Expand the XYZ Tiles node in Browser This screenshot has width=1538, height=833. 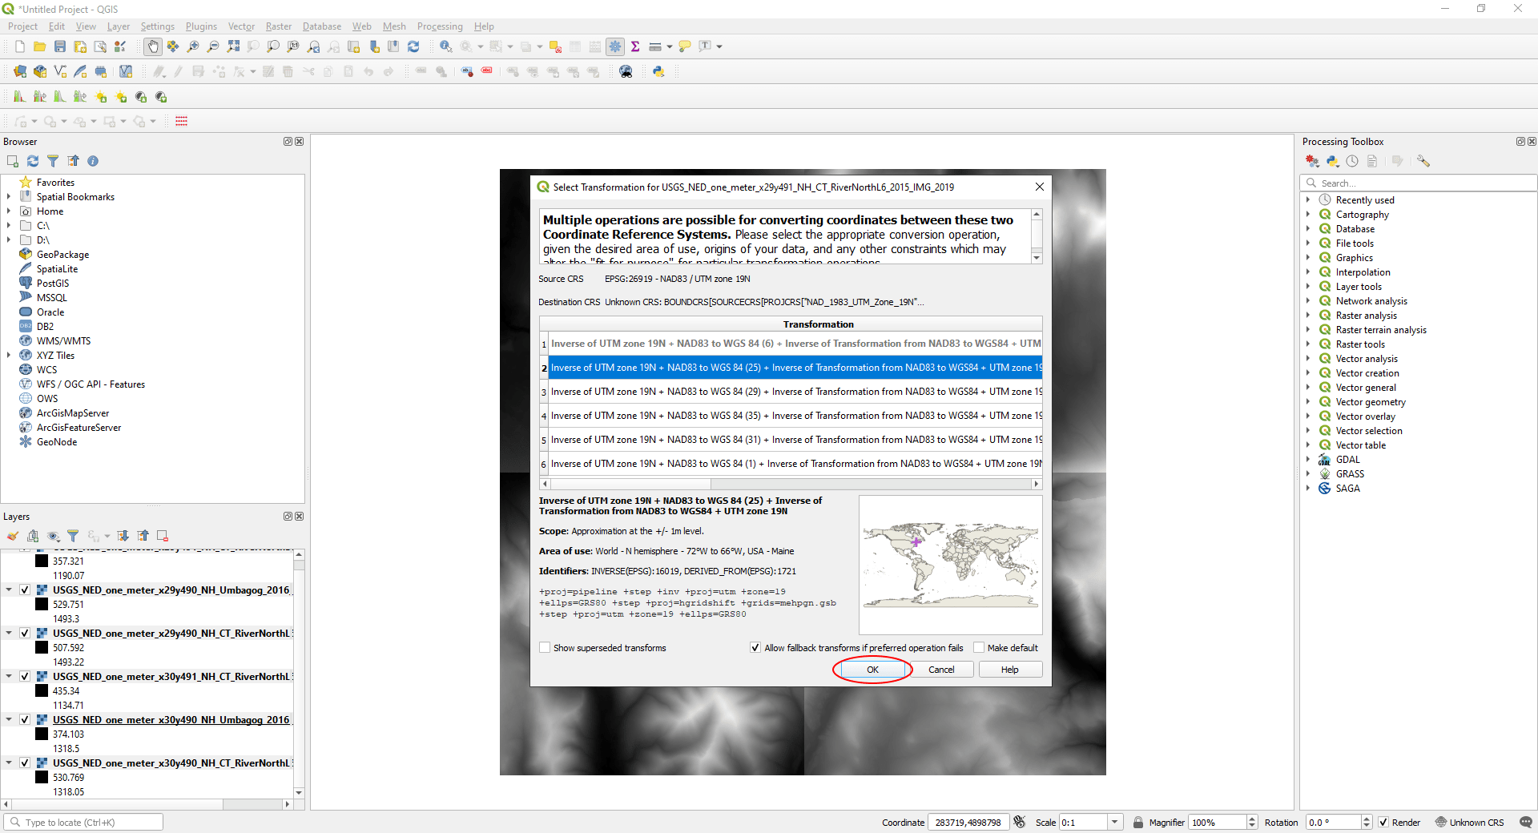(x=9, y=356)
